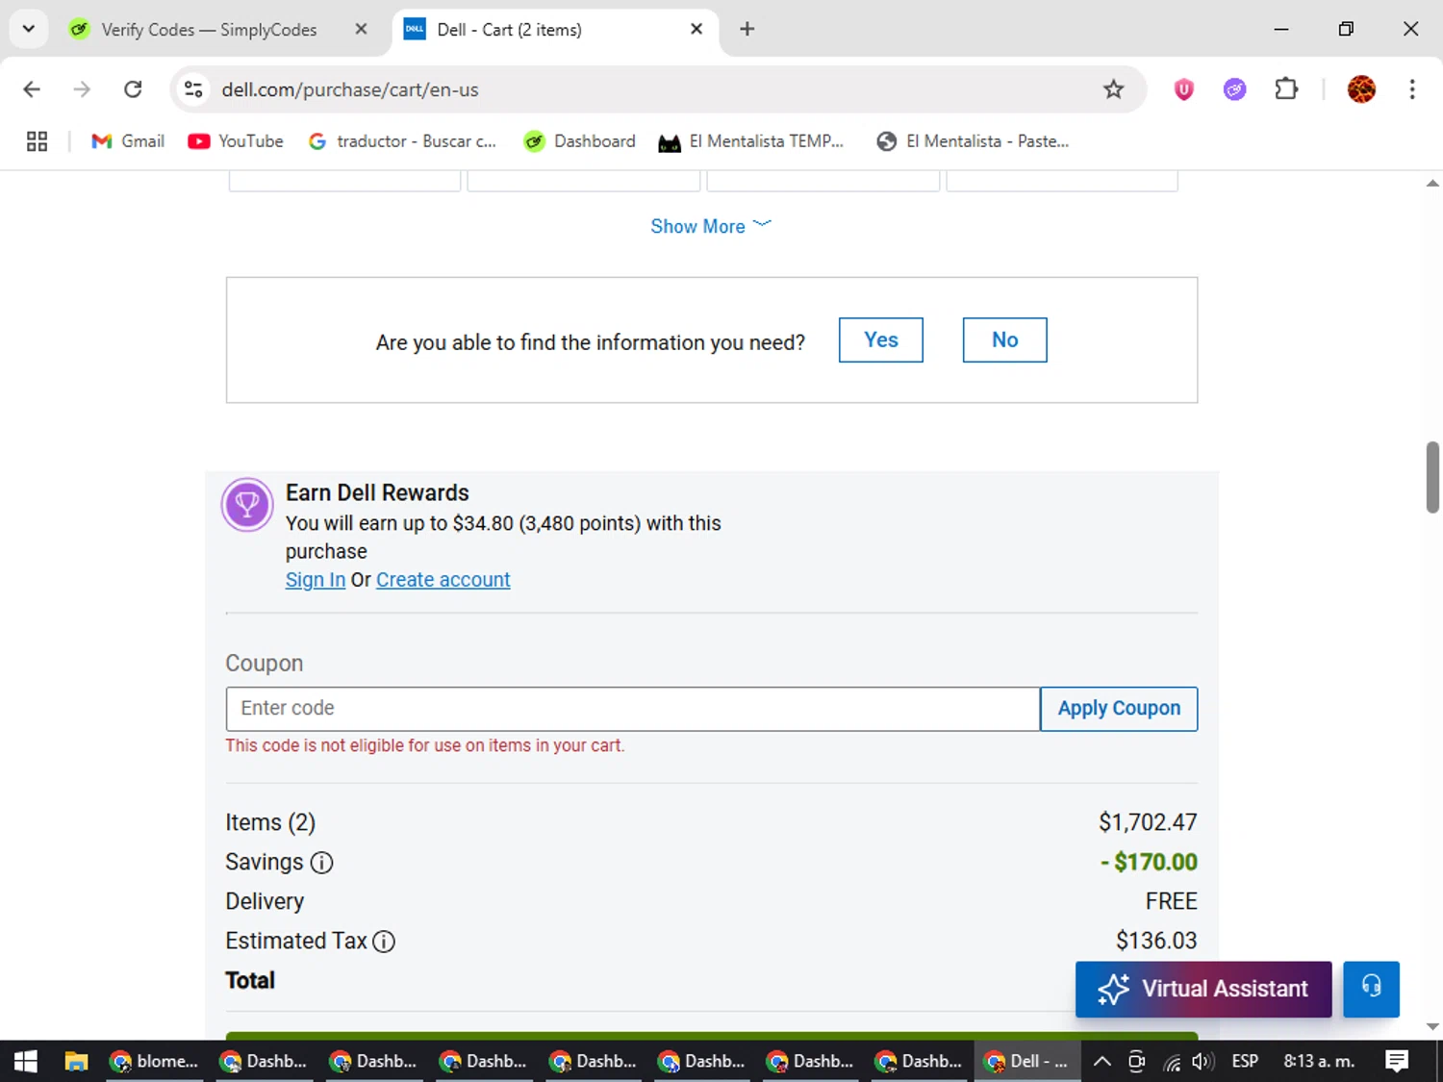
Task: Click the taskbar volume icon
Action: [1202, 1062]
